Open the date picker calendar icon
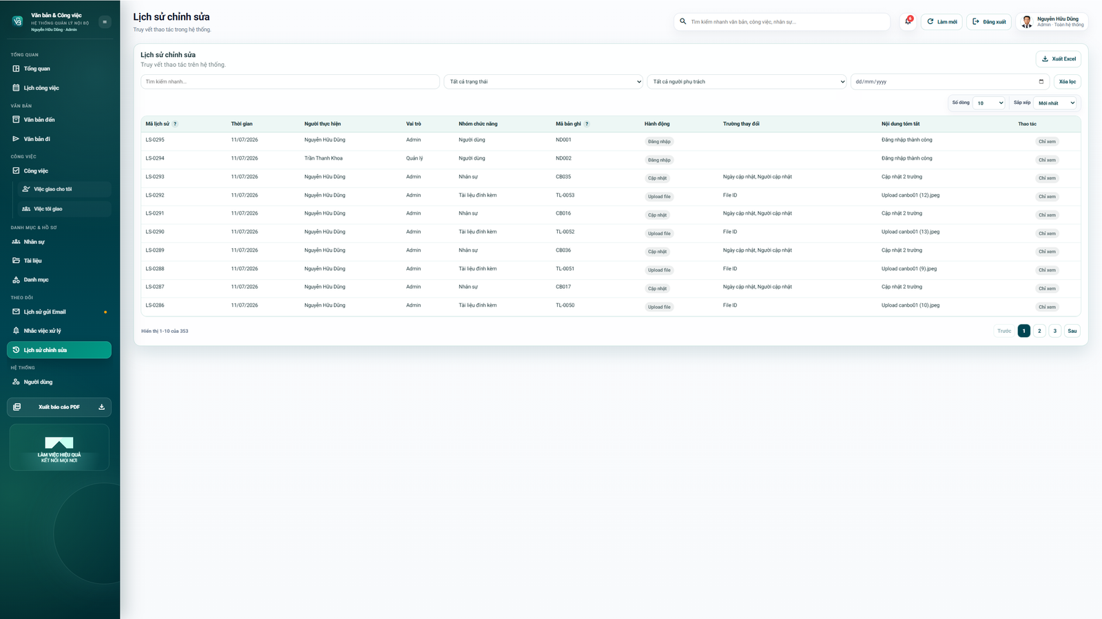This screenshot has height=619, width=1102. pos(1041,82)
